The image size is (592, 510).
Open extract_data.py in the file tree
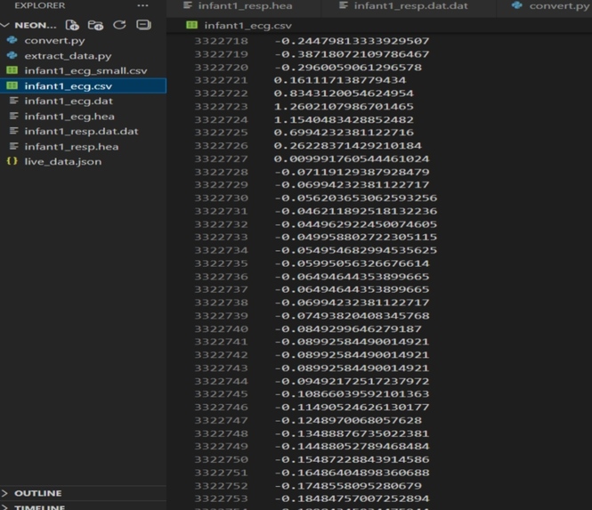click(68, 56)
